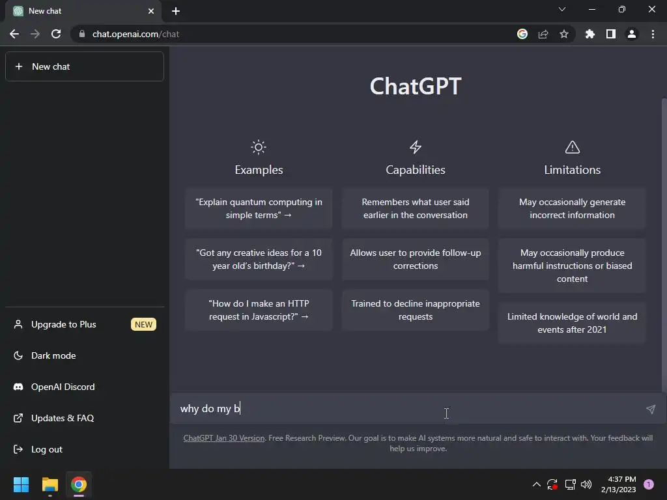Click "Trained to decline inappropriate requests" card
Screen dimensions: 667x500
416,310
